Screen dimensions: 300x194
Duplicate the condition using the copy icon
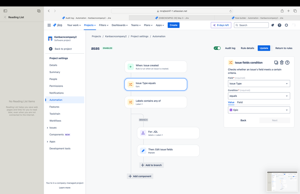point(275,62)
